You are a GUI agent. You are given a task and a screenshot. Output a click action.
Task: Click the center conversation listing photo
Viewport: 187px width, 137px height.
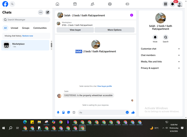[96, 44]
